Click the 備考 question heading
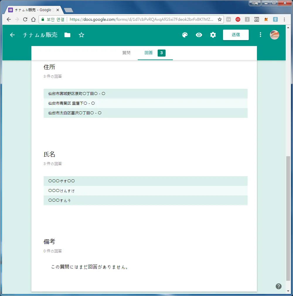Screen dimensions: 293x296 50,241
